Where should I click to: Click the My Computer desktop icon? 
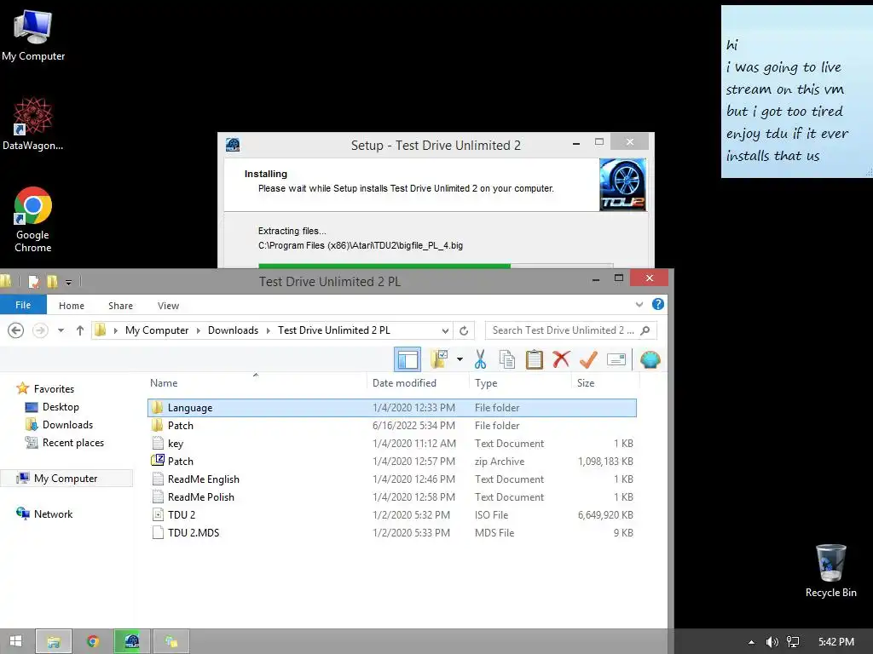[33, 36]
